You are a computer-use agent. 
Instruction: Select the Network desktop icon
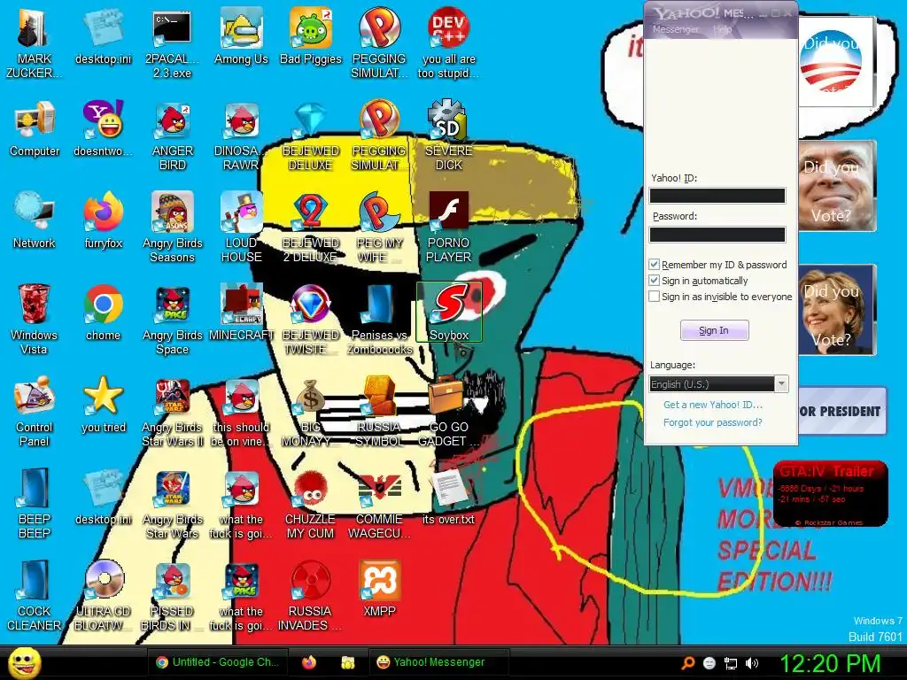[35, 220]
